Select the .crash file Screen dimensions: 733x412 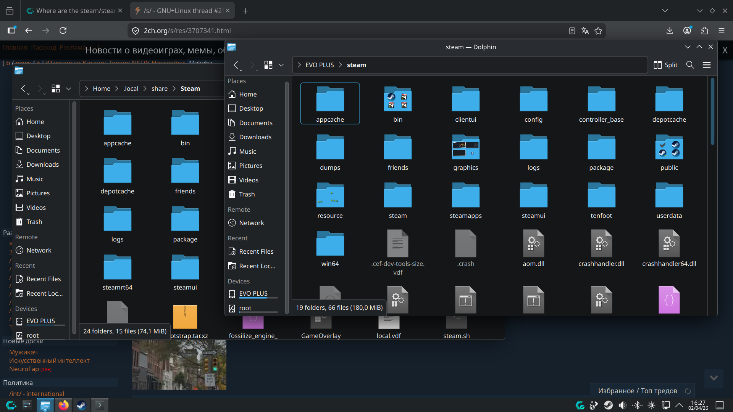click(465, 248)
